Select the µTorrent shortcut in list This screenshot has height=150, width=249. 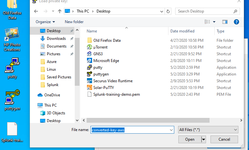point(100,47)
